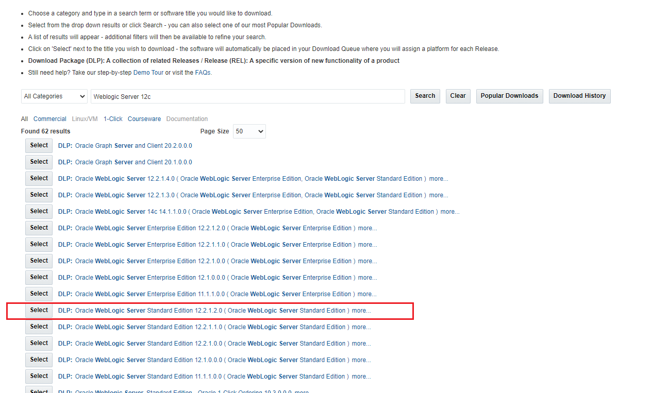Open the Page Size dropdown
This screenshot has width=651, height=393.
pyautogui.click(x=249, y=131)
